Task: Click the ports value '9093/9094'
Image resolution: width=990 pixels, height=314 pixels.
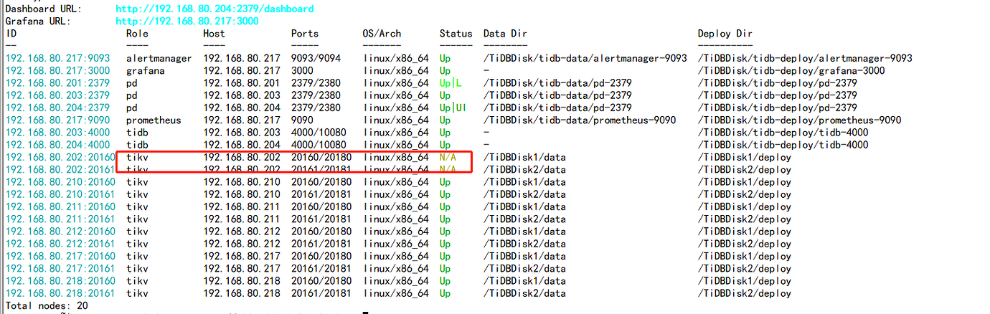Action: [x=316, y=58]
